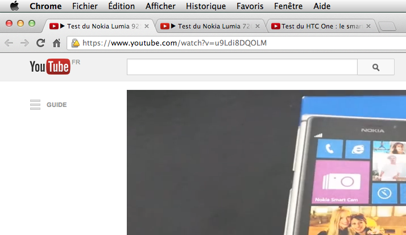406x235 pixels.
Task: Open the Fichier menu
Action: tap(85, 6)
